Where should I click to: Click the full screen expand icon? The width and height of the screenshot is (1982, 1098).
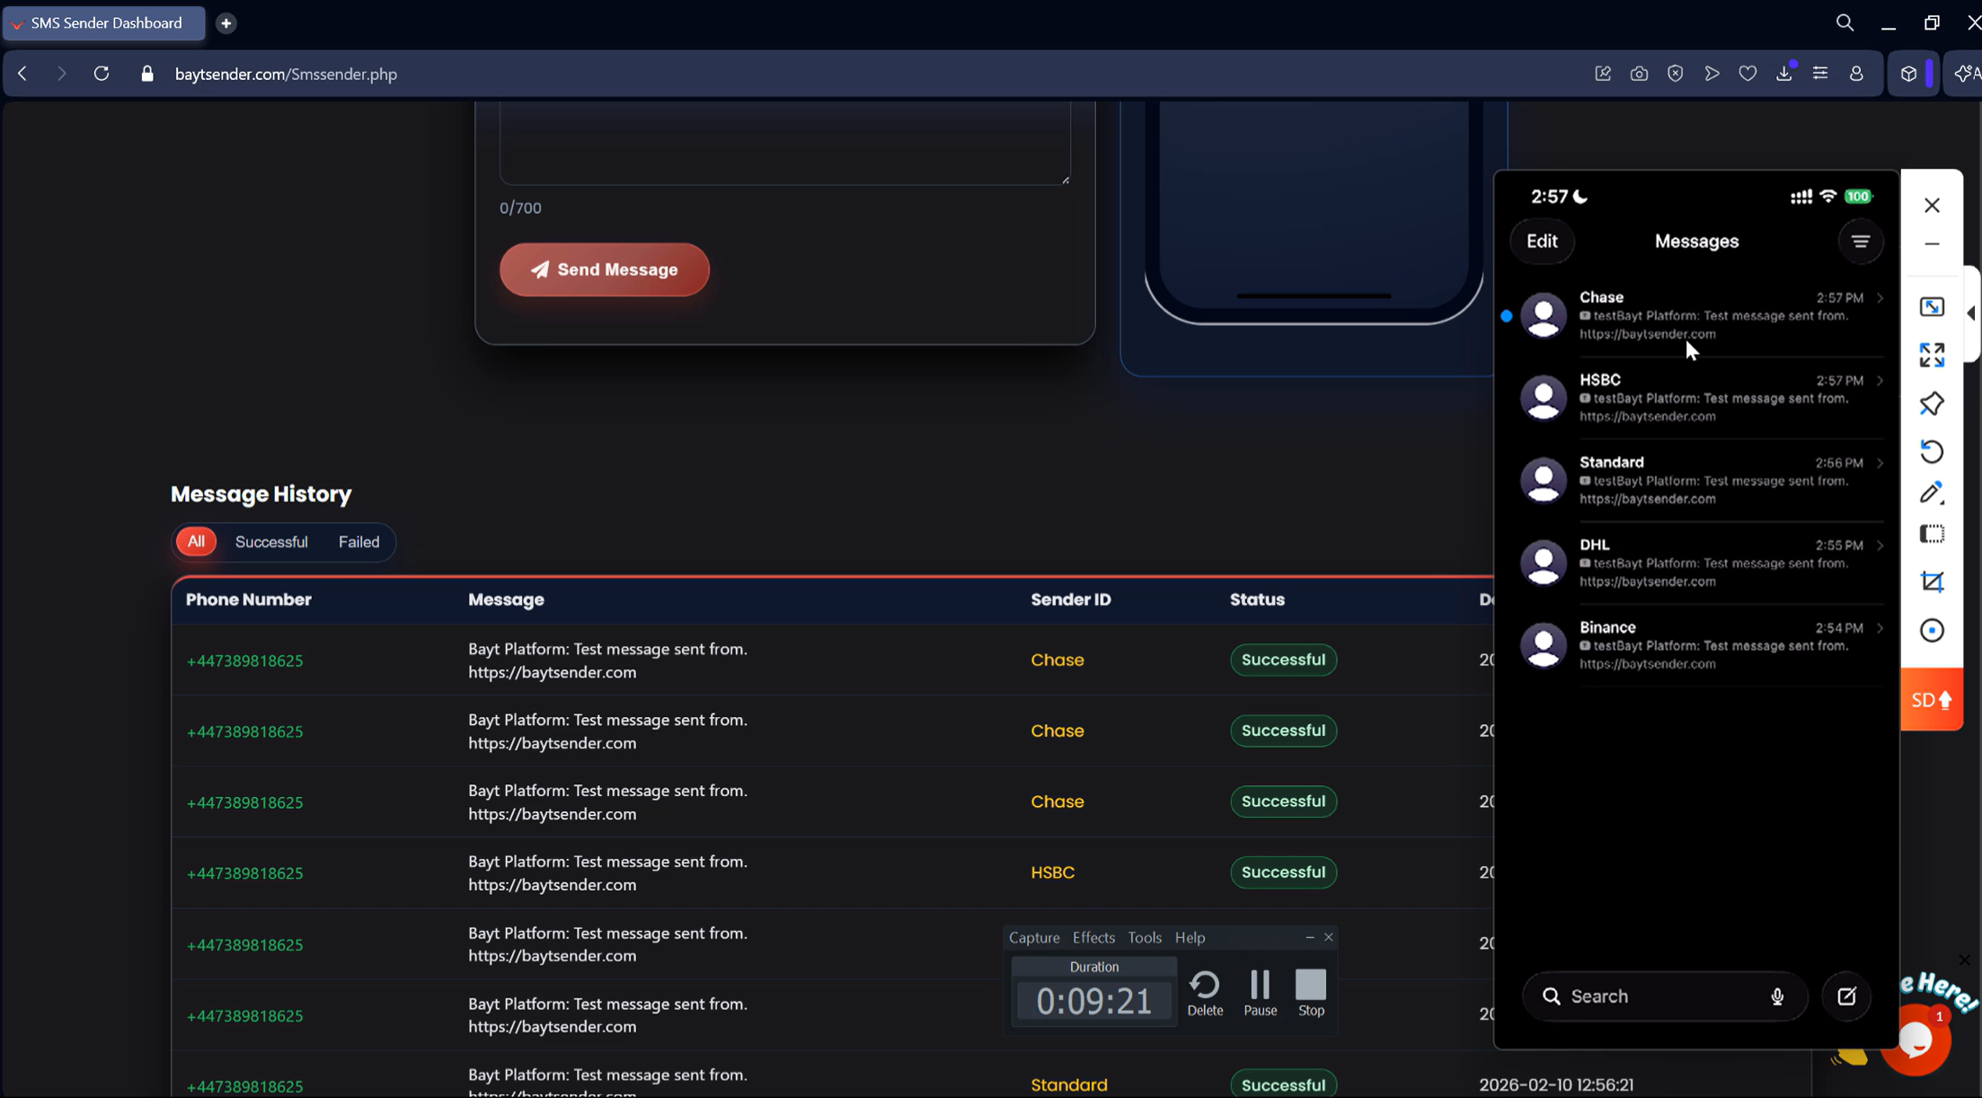tap(1932, 355)
